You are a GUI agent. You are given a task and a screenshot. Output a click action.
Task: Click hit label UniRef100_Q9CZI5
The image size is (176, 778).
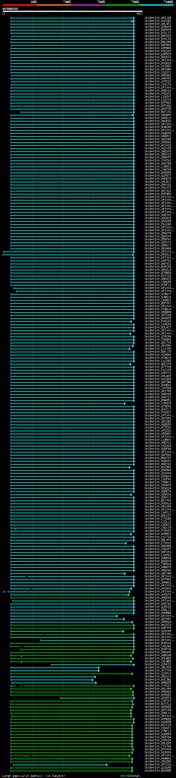point(158,364)
